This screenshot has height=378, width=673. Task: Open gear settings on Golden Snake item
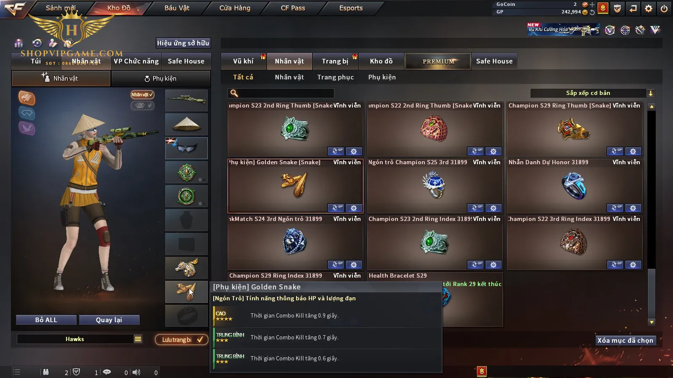click(x=354, y=208)
